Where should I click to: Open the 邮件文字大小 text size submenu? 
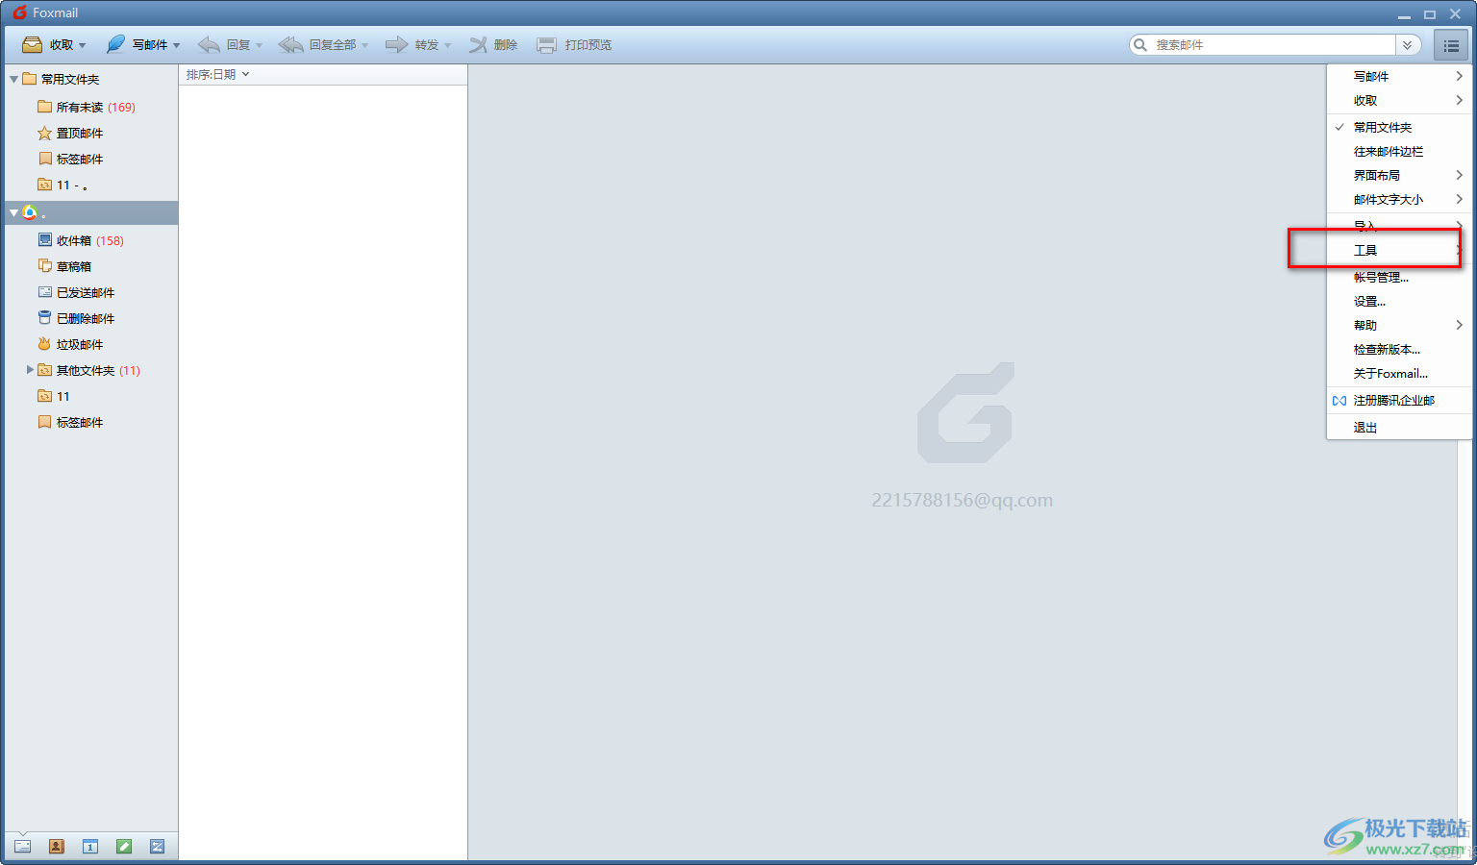(x=1399, y=199)
